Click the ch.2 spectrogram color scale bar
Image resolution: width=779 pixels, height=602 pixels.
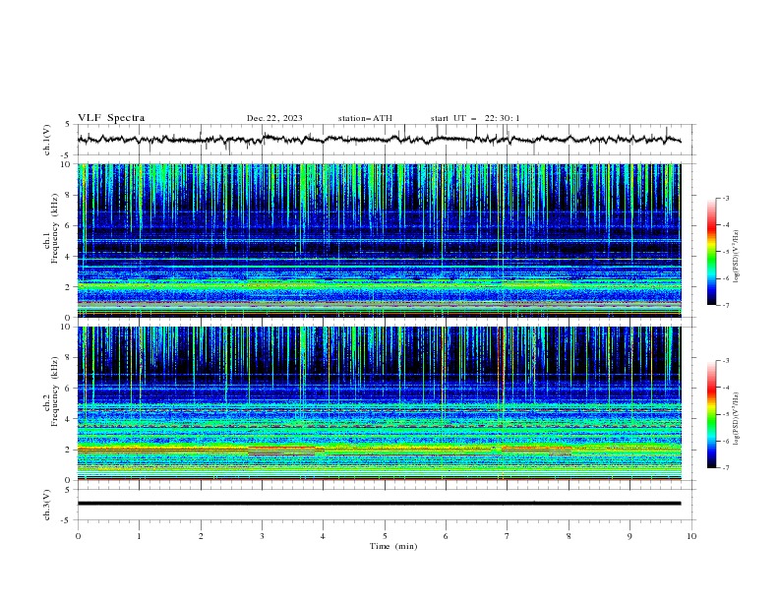coord(711,414)
